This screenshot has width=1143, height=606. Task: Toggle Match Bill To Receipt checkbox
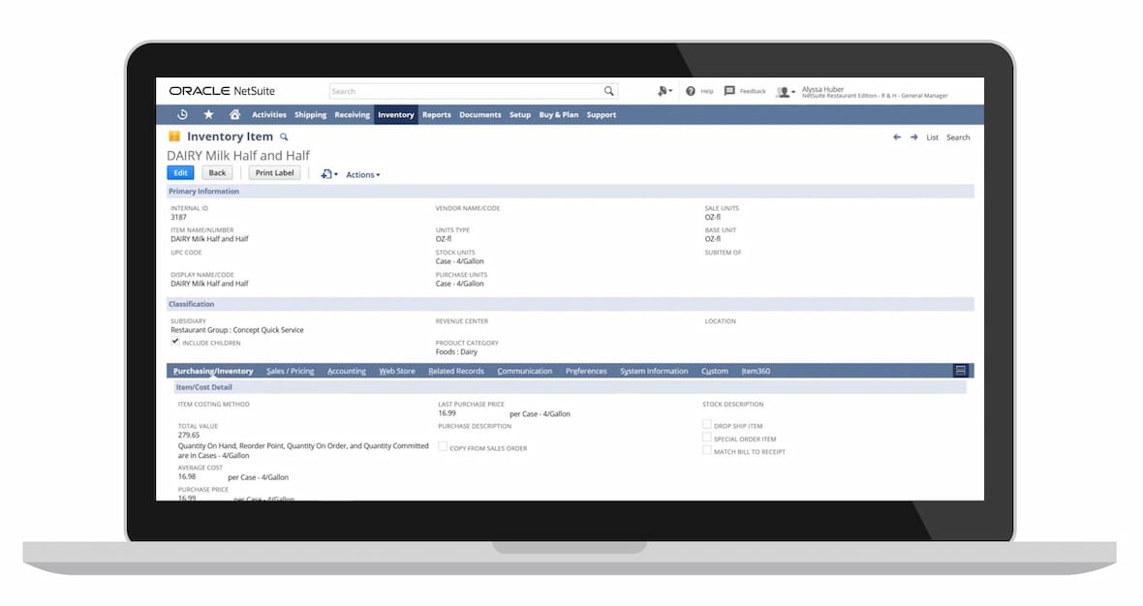[x=706, y=450]
